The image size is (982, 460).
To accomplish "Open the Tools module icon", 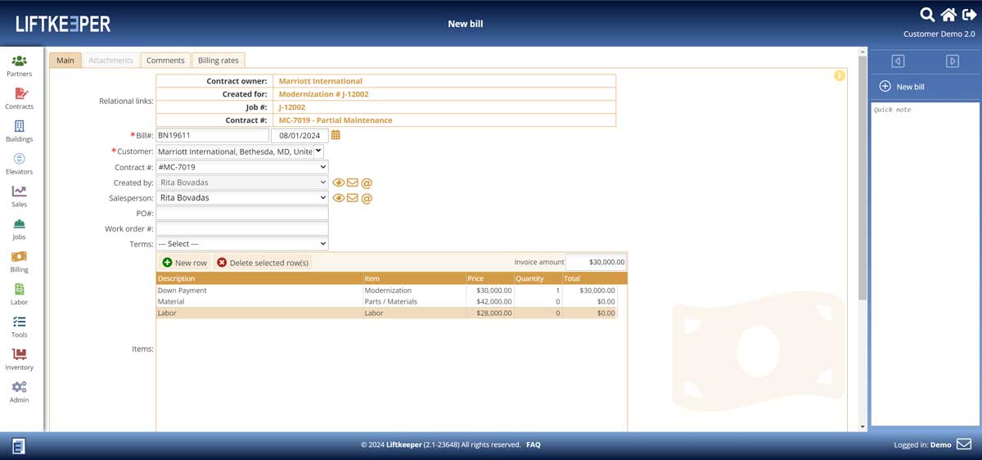I will coord(19,322).
